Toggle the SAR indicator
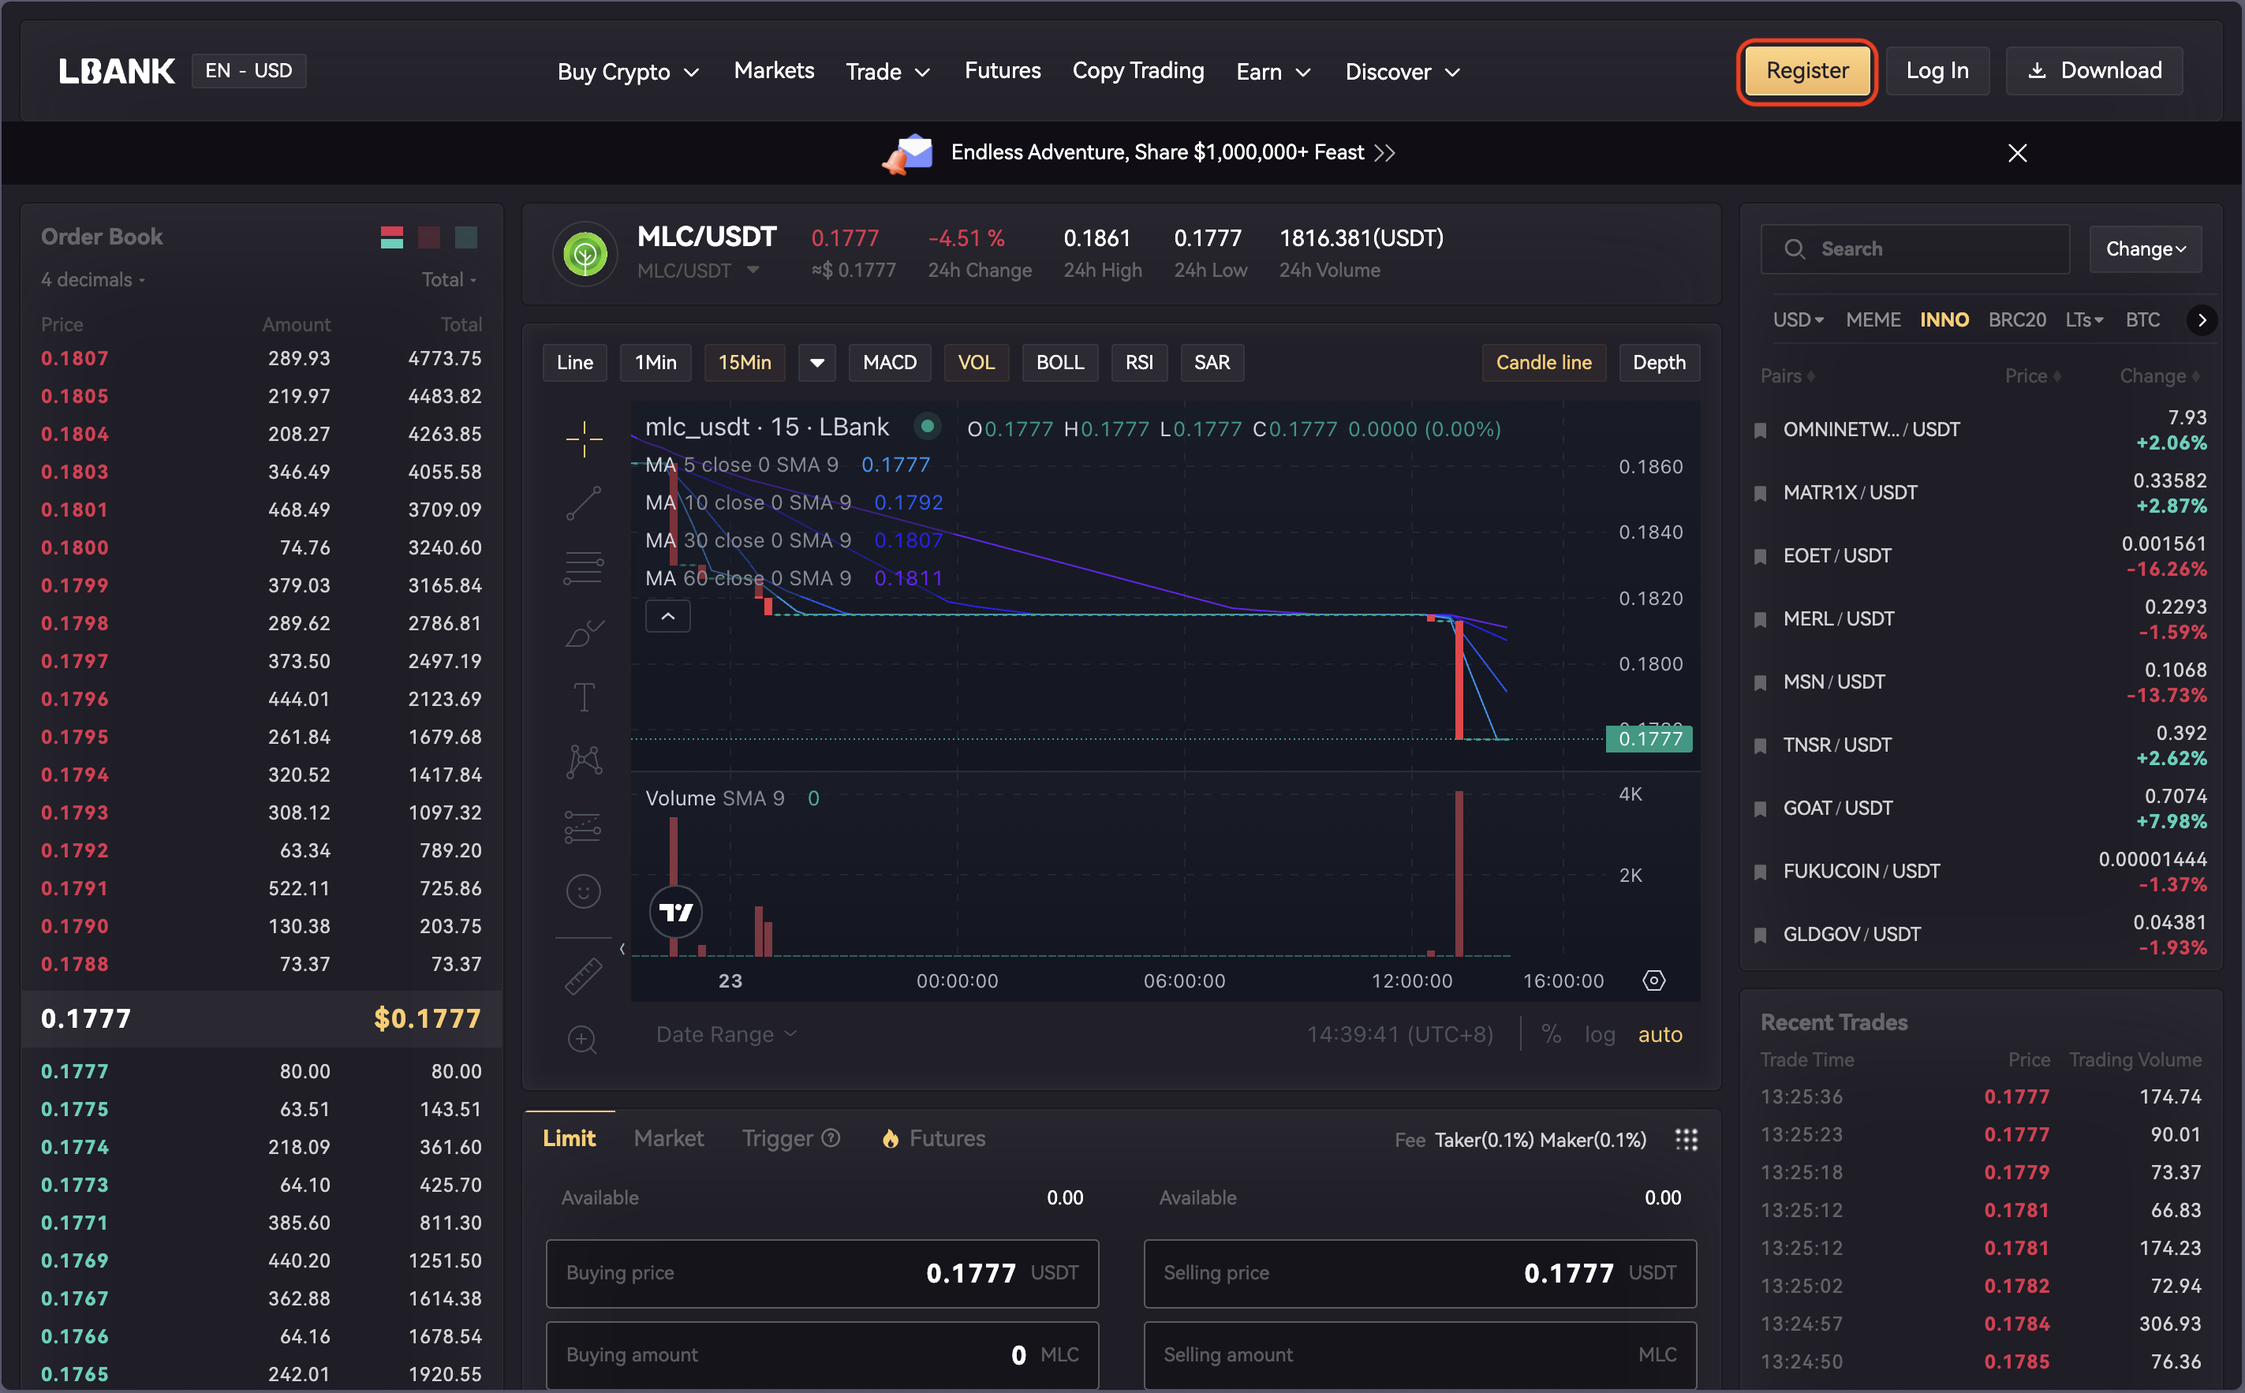This screenshot has width=2245, height=1393. (x=1212, y=363)
